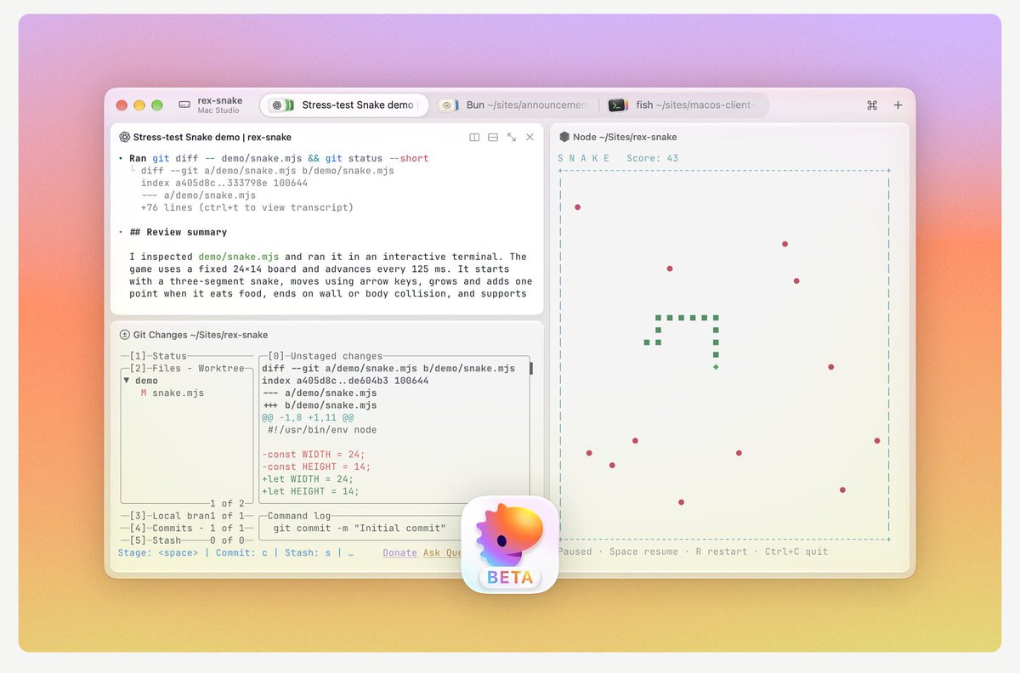This screenshot has height=673, width=1020.
Task: Click the 'Stash: s' shortcut hint
Action: 308,552
